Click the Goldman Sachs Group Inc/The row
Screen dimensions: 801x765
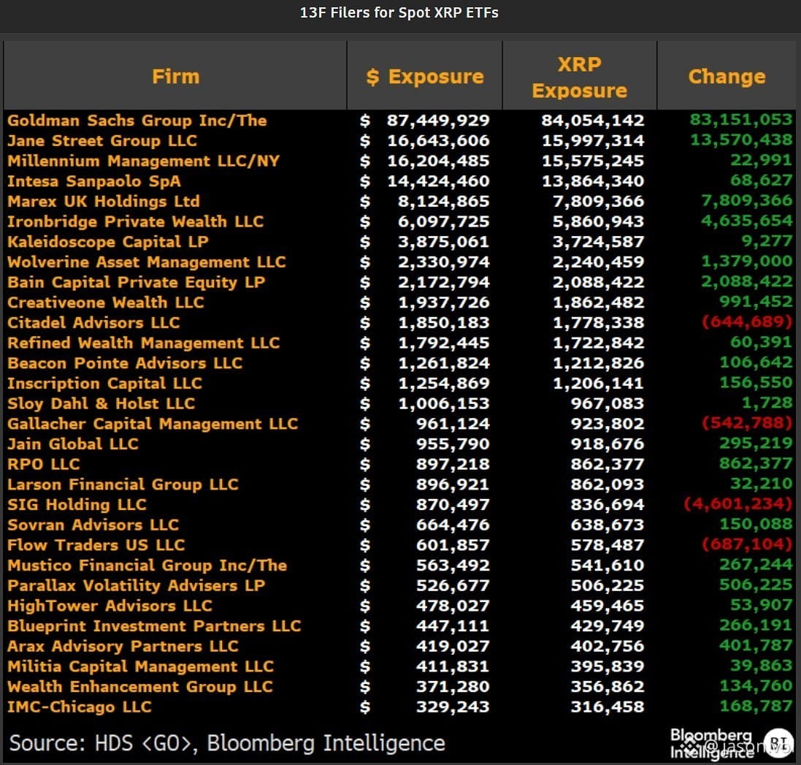pos(399,120)
